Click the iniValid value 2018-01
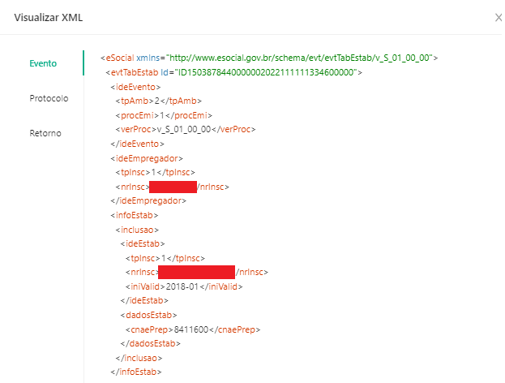Viewport: 505px width, 383px height. 182,286
